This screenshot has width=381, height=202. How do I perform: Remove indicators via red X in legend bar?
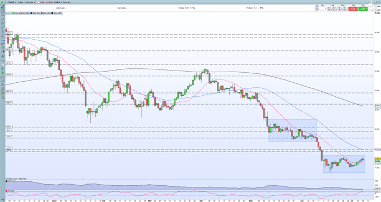click(x=7, y=13)
